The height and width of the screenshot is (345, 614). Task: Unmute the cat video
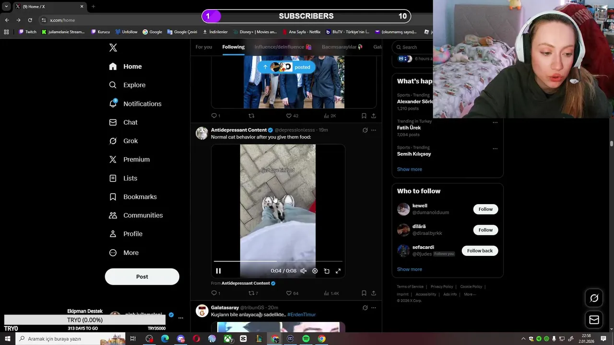(x=304, y=271)
